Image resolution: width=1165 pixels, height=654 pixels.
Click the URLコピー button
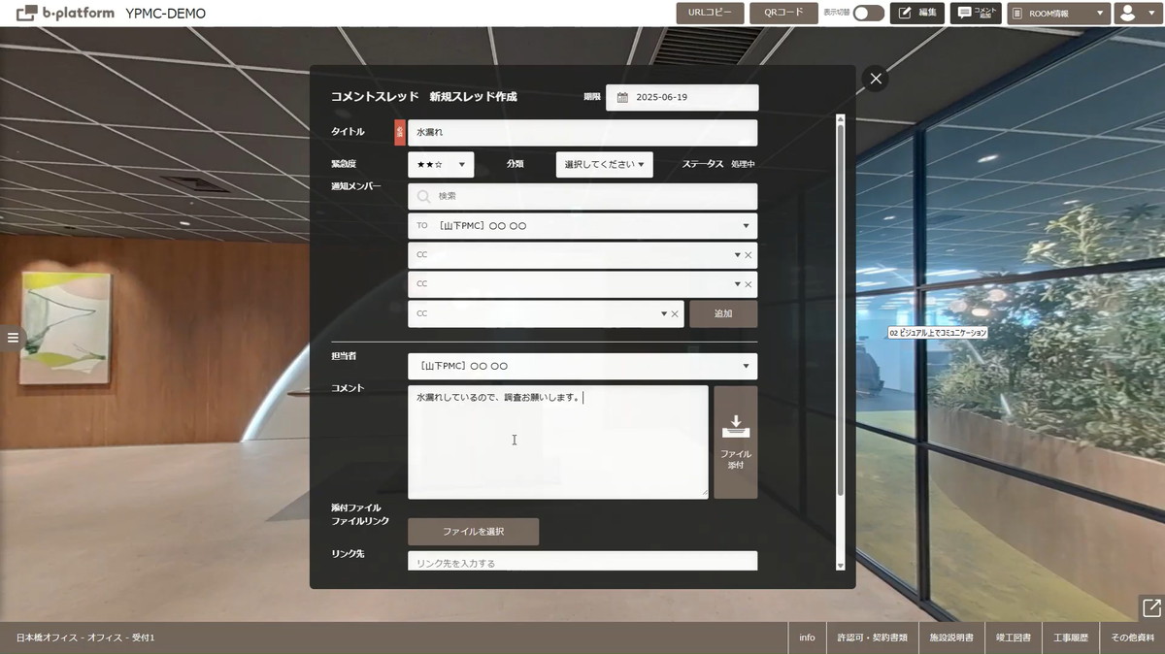coord(711,13)
